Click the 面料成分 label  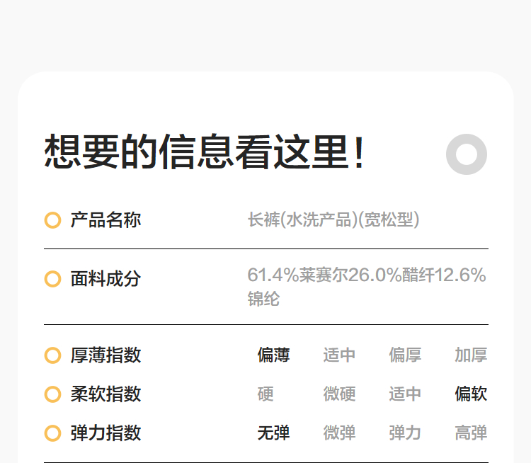105,279
